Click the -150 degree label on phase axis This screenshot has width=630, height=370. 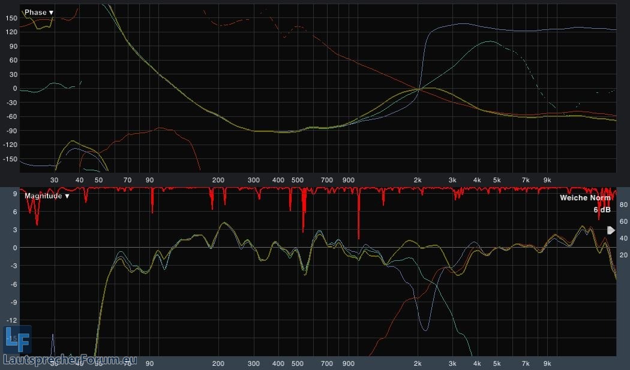(10, 159)
